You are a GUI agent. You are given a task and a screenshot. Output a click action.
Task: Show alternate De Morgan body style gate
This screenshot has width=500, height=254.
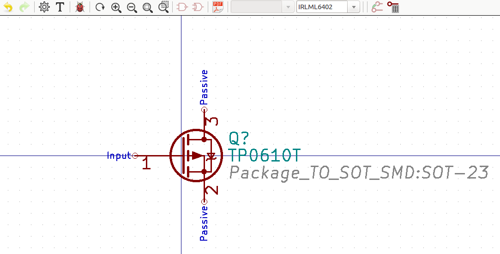(x=198, y=7)
